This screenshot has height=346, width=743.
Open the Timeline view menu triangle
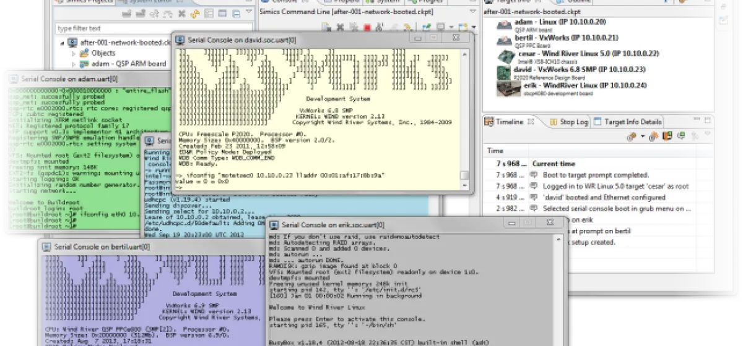click(707, 134)
